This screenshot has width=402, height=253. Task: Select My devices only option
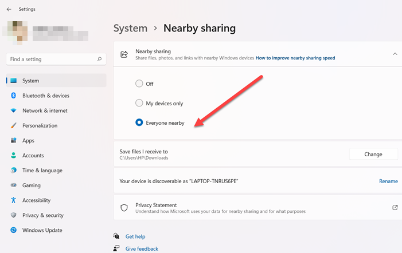coord(139,103)
